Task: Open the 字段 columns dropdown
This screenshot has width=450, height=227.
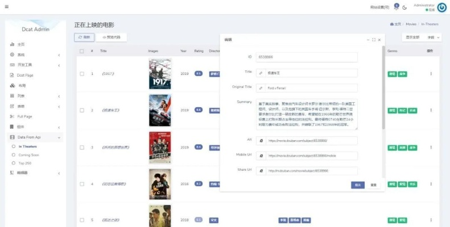Action: [x=434, y=37]
